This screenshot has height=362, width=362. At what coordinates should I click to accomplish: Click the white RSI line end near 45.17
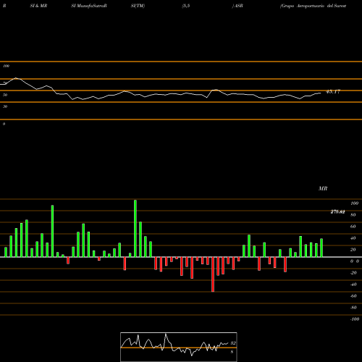321,93
